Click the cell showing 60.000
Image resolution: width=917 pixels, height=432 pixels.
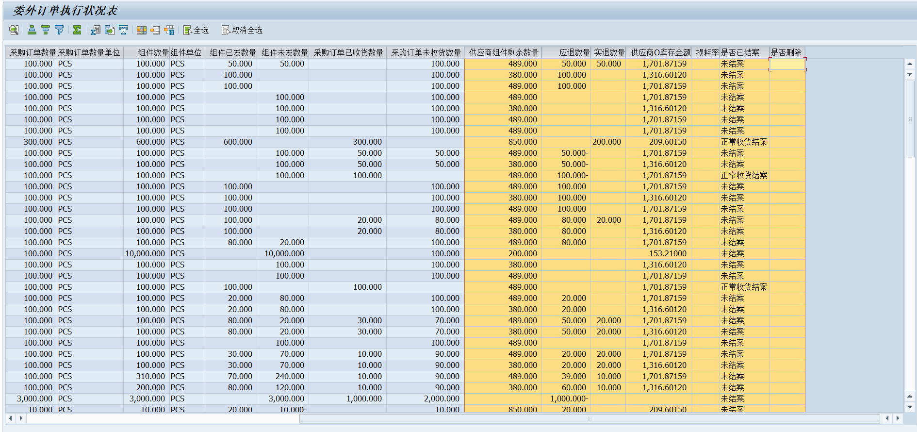(x=566, y=387)
